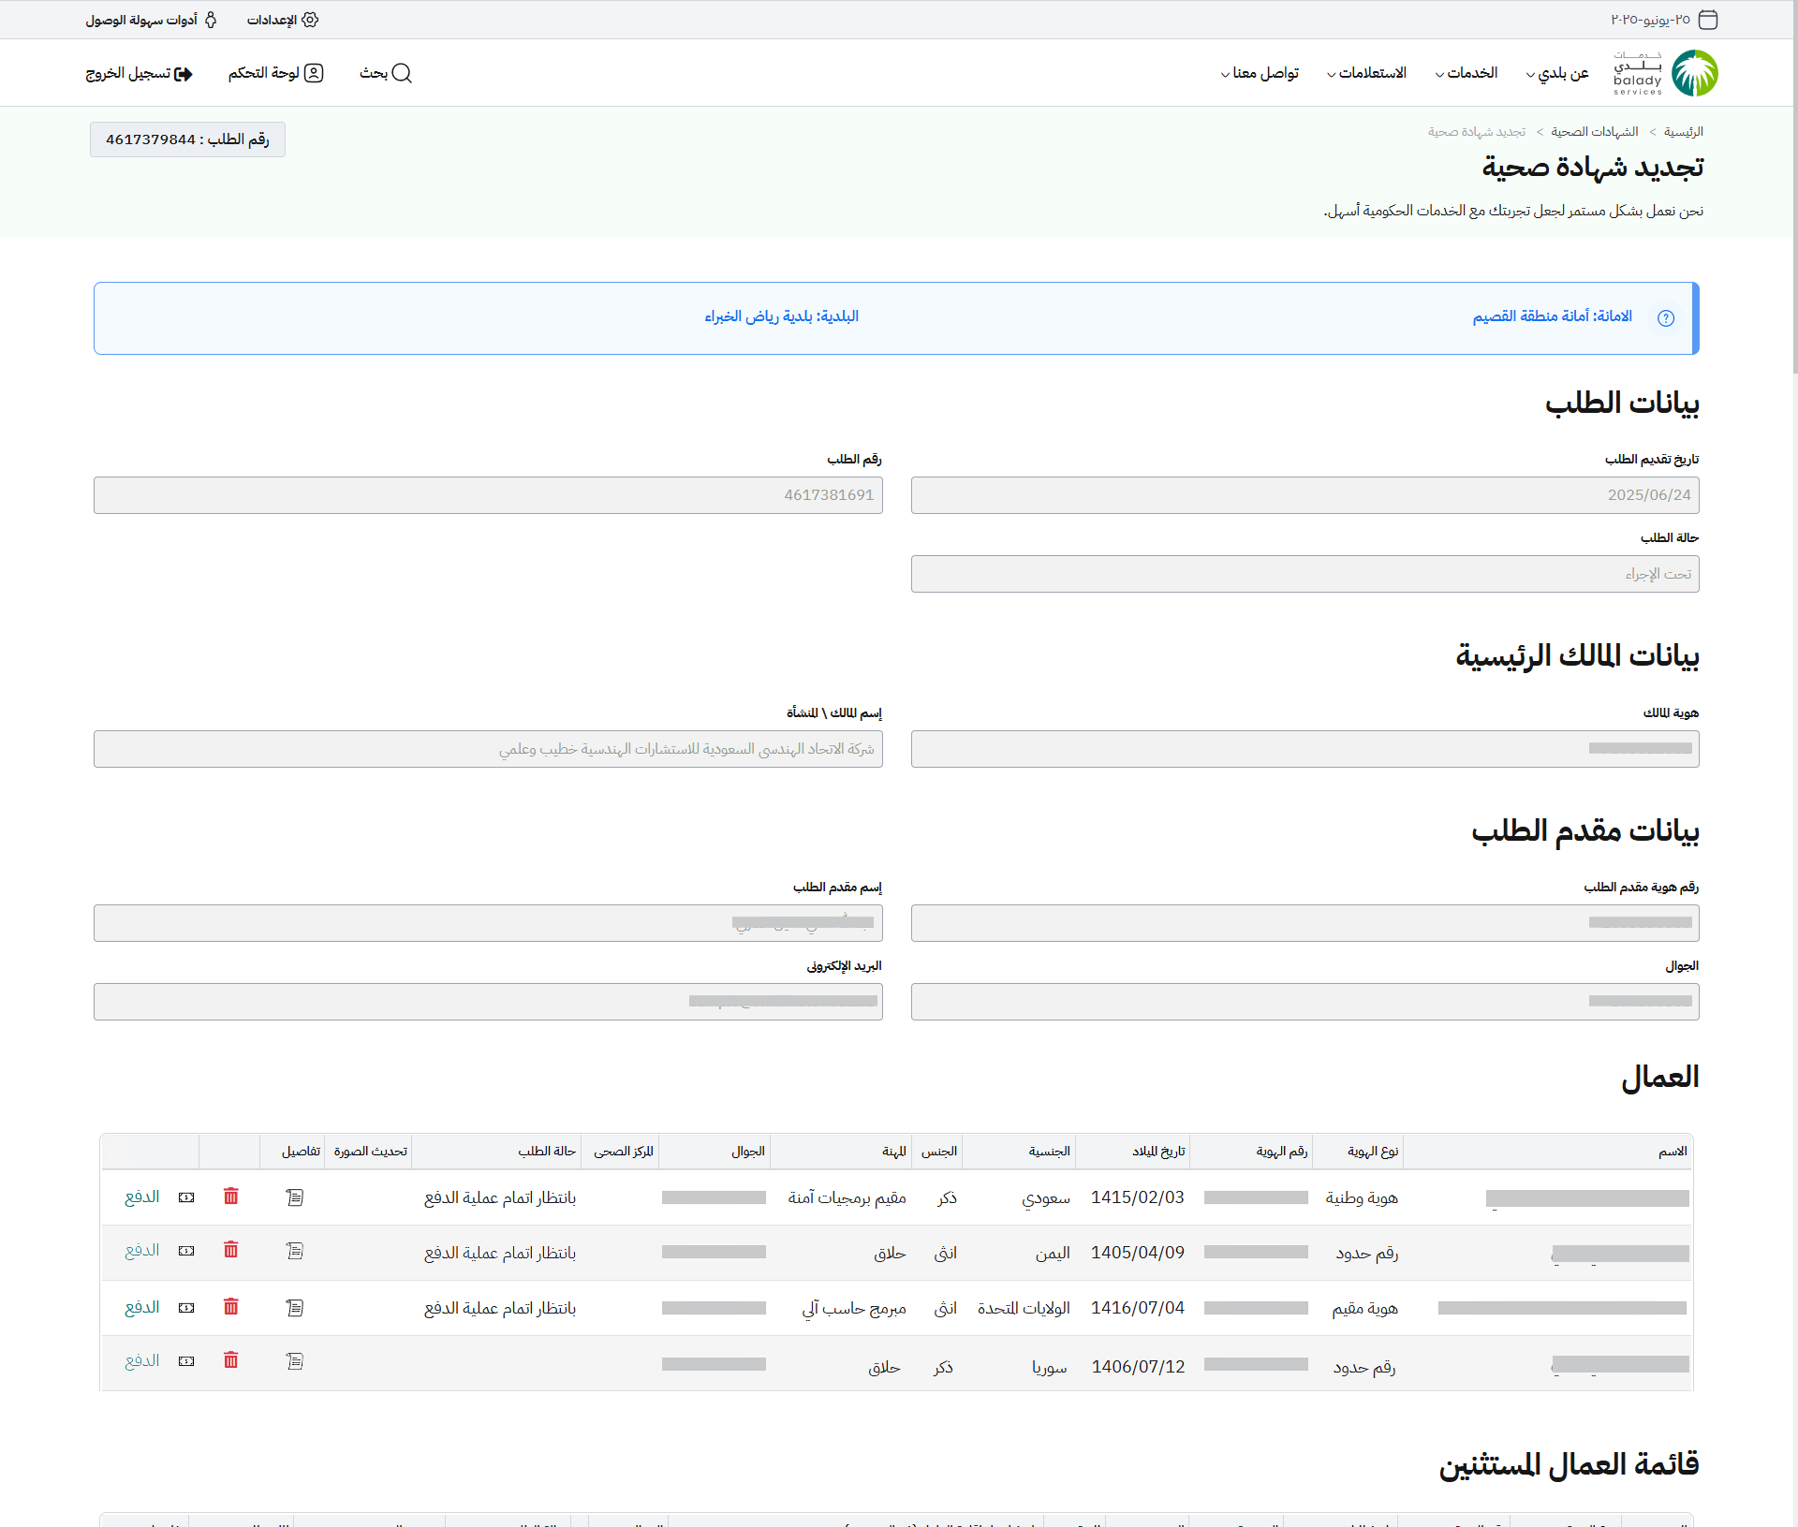Click الدفع link in the Saudi worker row
The height and width of the screenshot is (1527, 1798).
click(142, 1197)
